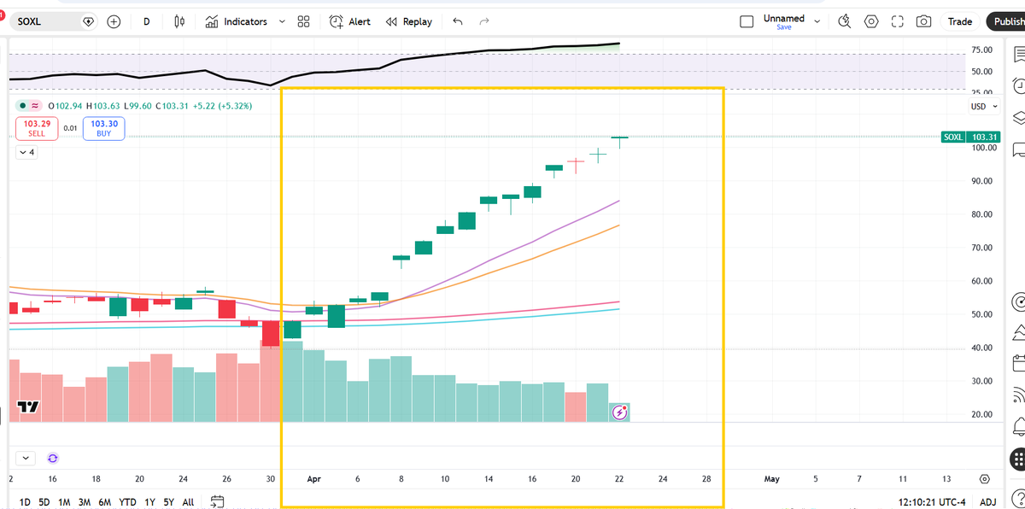
Task: Click the Save layout link
Action: [784, 27]
